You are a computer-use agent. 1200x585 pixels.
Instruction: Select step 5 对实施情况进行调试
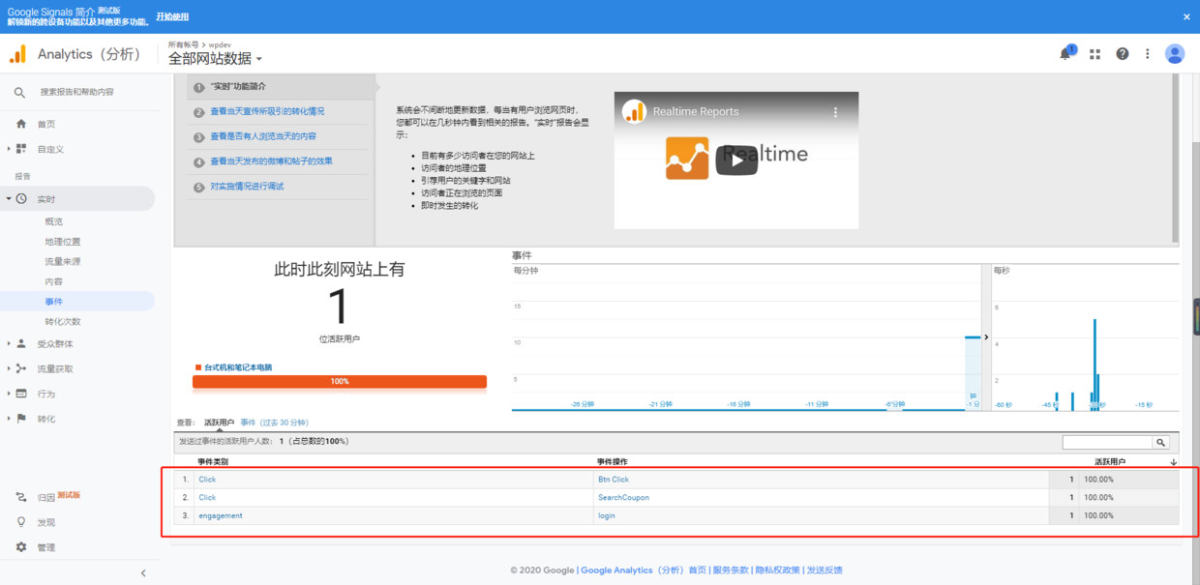pyautogui.click(x=247, y=186)
